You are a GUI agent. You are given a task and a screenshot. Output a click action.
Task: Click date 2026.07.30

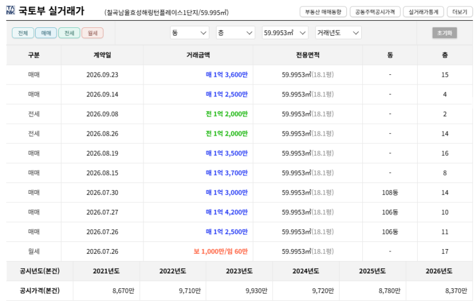pos(102,193)
